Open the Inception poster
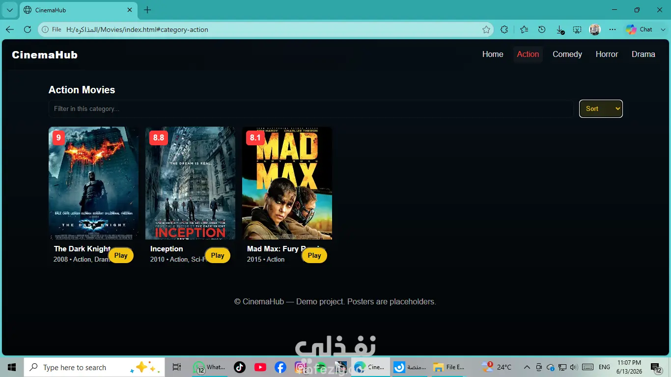Screen dimensions: 671x377 [190, 183]
